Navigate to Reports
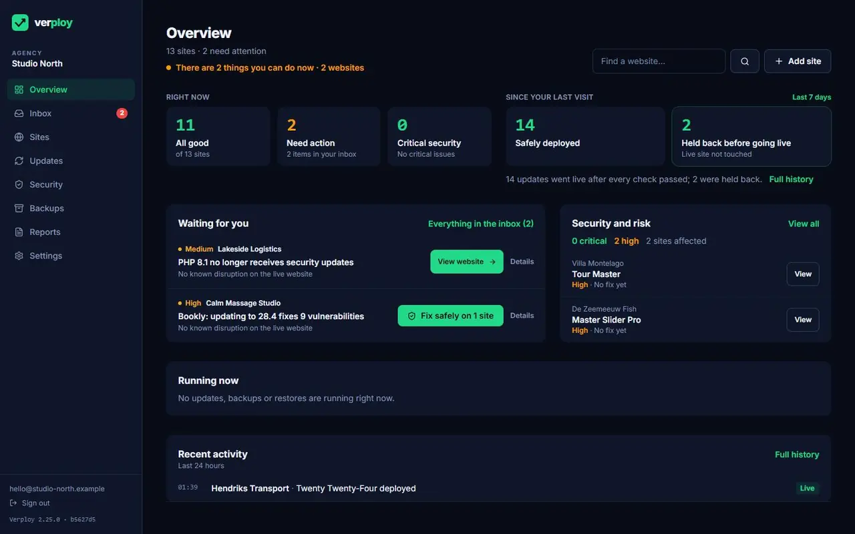Image resolution: width=855 pixels, height=534 pixels. click(x=71, y=232)
